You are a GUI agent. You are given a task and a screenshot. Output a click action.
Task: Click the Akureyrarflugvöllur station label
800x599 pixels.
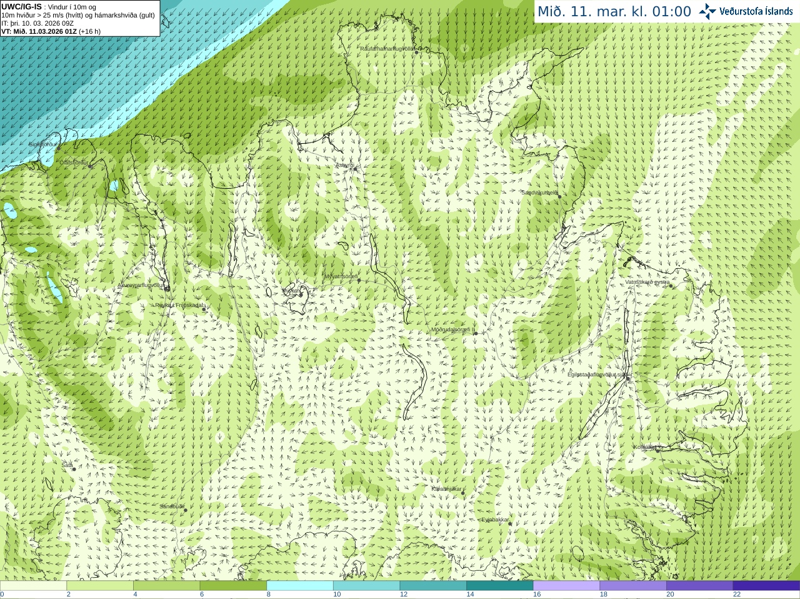(x=141, y=285)
